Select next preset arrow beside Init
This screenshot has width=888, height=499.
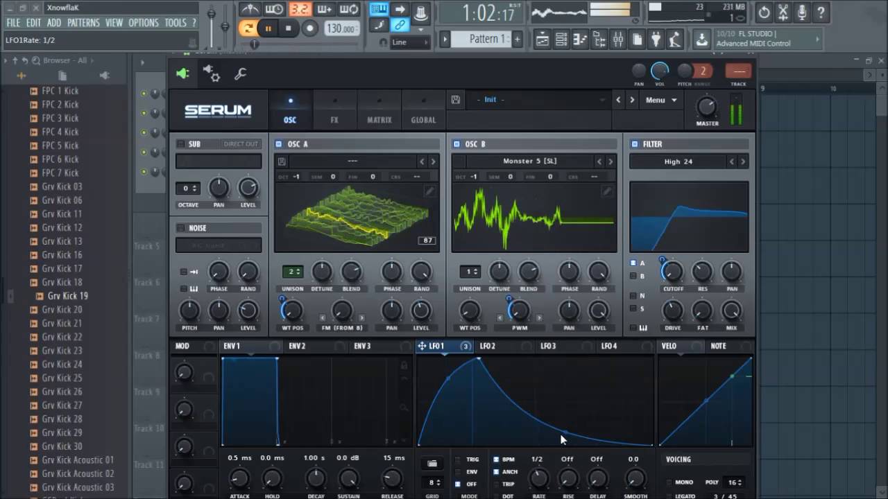click(632, 100)
